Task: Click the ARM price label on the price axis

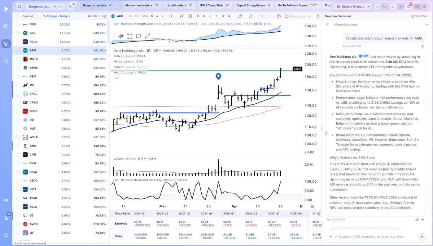Action: click(297, 69)
